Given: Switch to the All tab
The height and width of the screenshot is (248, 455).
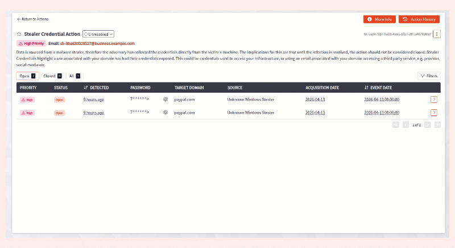Looking at the screenshot, I should coord(74,76).
